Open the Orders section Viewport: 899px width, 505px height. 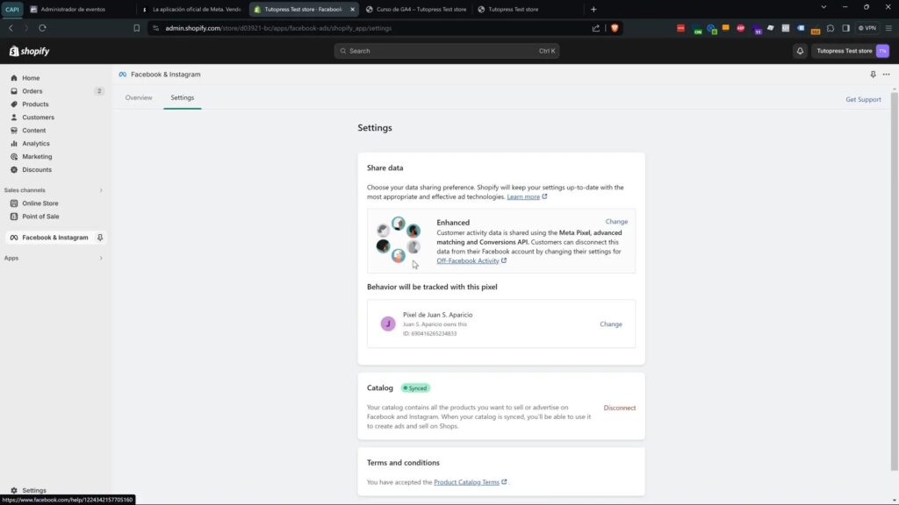click(32, 91)
